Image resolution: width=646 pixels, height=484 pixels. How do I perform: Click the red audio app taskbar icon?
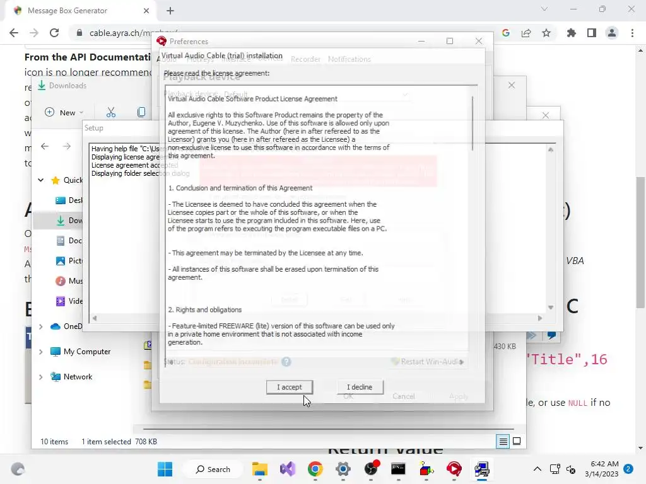pos(454,469)
